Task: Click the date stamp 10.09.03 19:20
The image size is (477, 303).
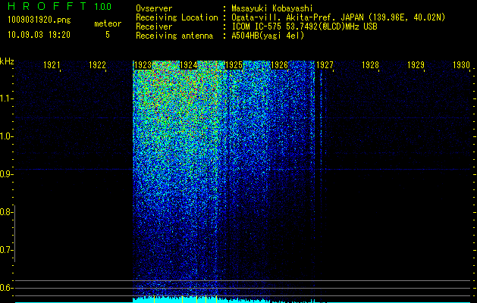Action: click(39, 35)
